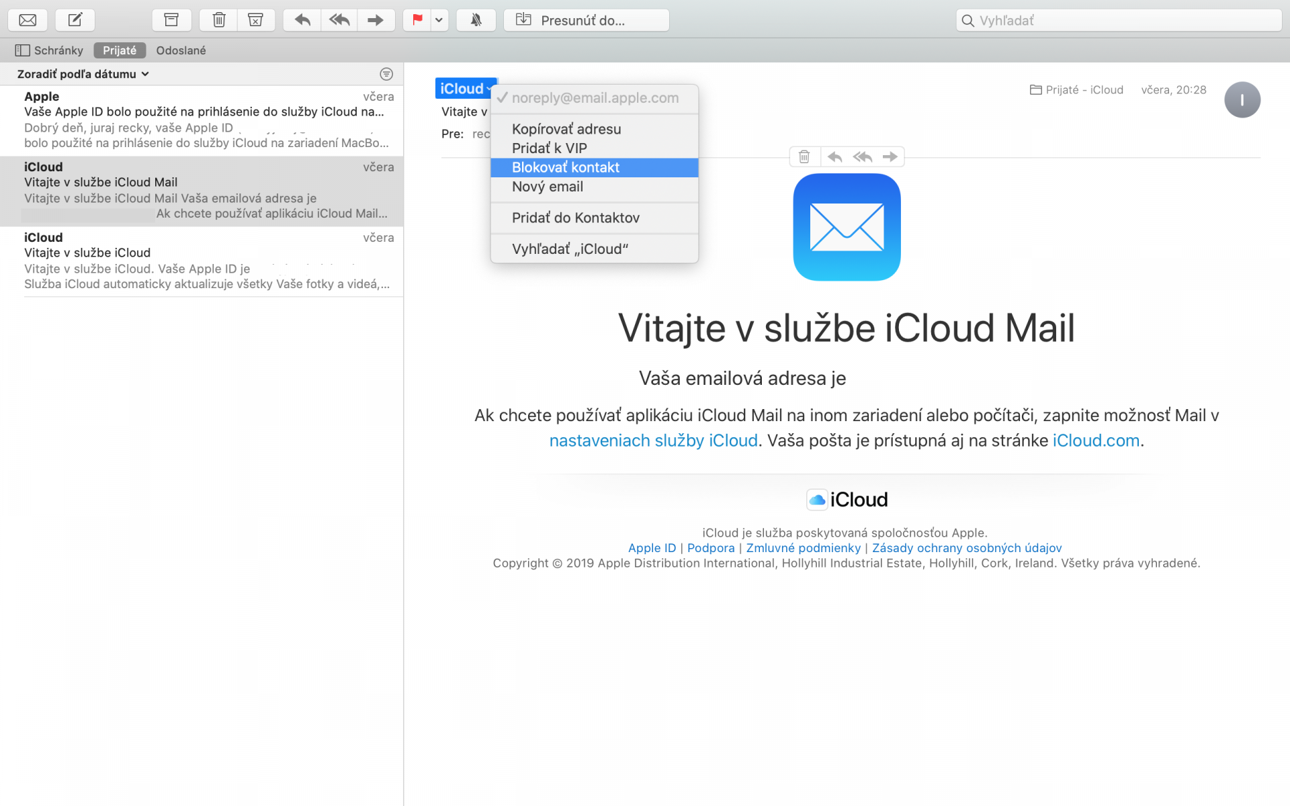Reply all via floating message icon
This screenshot has width=1290, height=806.
point(863,157)
